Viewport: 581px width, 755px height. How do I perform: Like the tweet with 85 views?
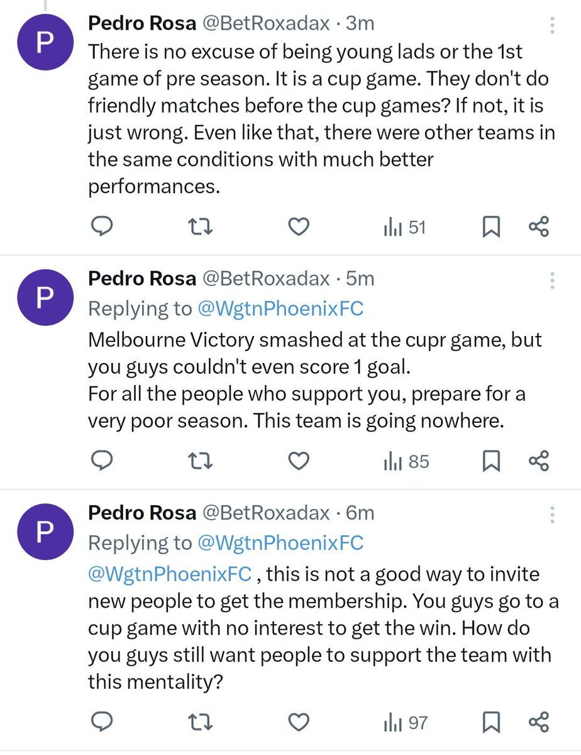point(300,462)
